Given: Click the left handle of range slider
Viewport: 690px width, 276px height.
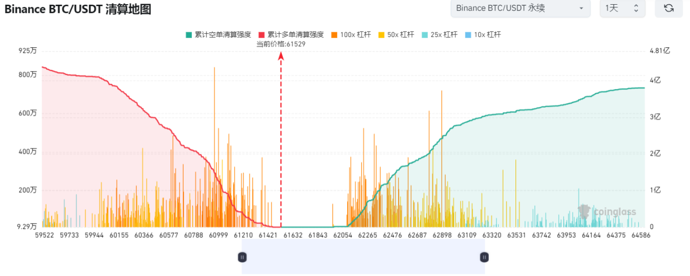Looking at the screenshot, I should (x=242, y=257).
